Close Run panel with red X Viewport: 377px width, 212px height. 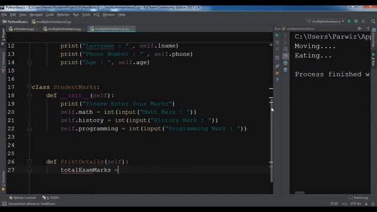[277, 73]
